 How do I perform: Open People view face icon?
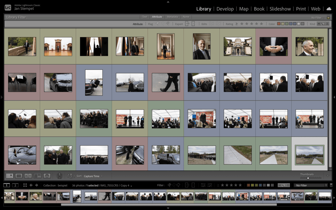(47, 176)
